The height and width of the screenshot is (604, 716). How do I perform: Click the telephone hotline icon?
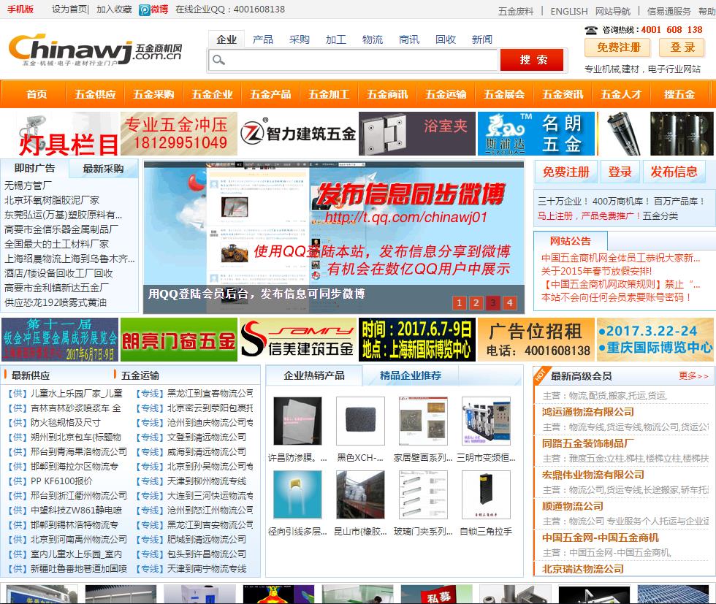(x=591, y=30)
